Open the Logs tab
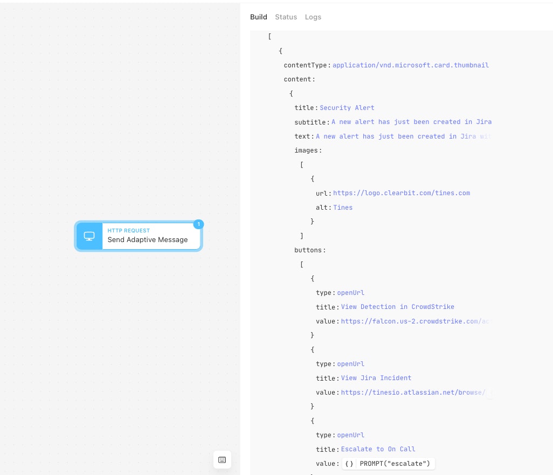The width and height of the screenshot is (553, 475). tap(313, 17)
